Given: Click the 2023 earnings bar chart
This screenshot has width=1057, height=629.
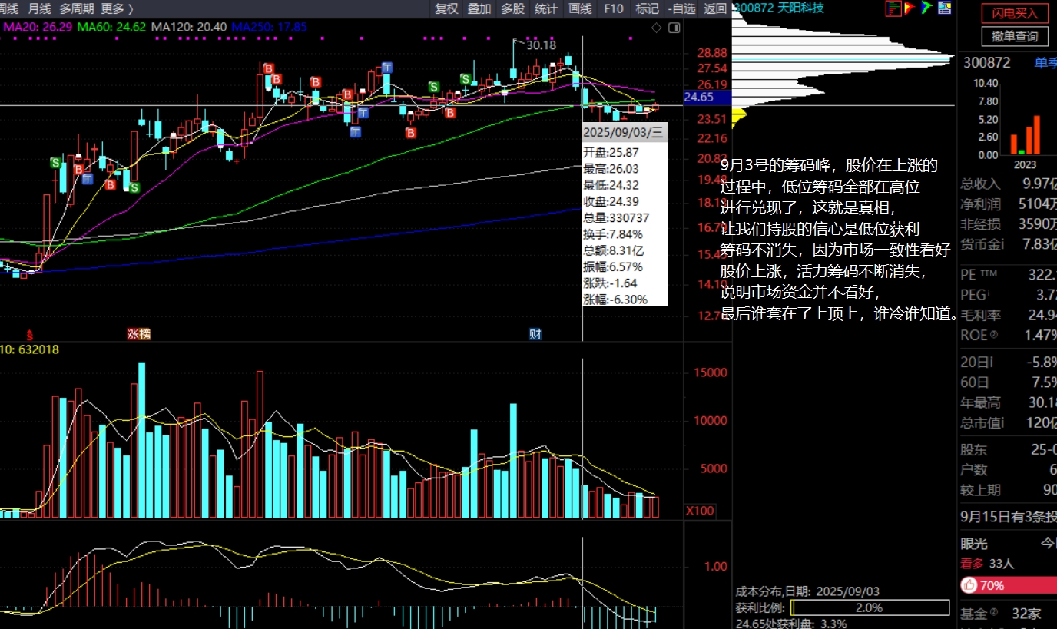Looking at the screenshot, I should pos(1025,134).
